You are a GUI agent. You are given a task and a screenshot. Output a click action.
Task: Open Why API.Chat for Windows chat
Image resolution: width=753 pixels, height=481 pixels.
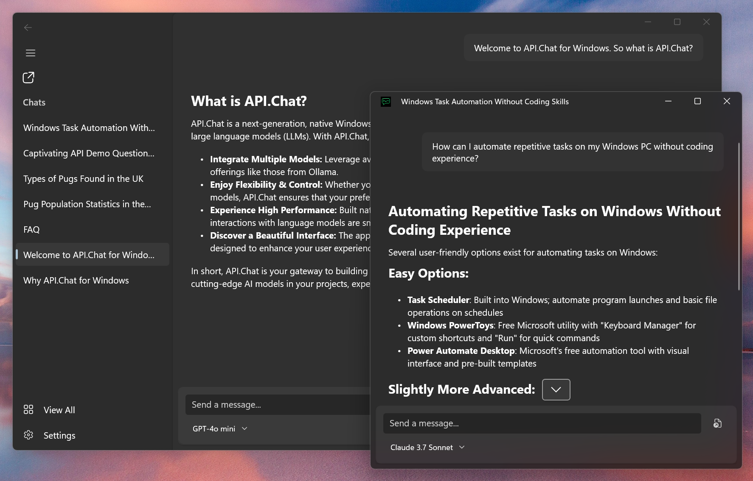click(93, 280)
